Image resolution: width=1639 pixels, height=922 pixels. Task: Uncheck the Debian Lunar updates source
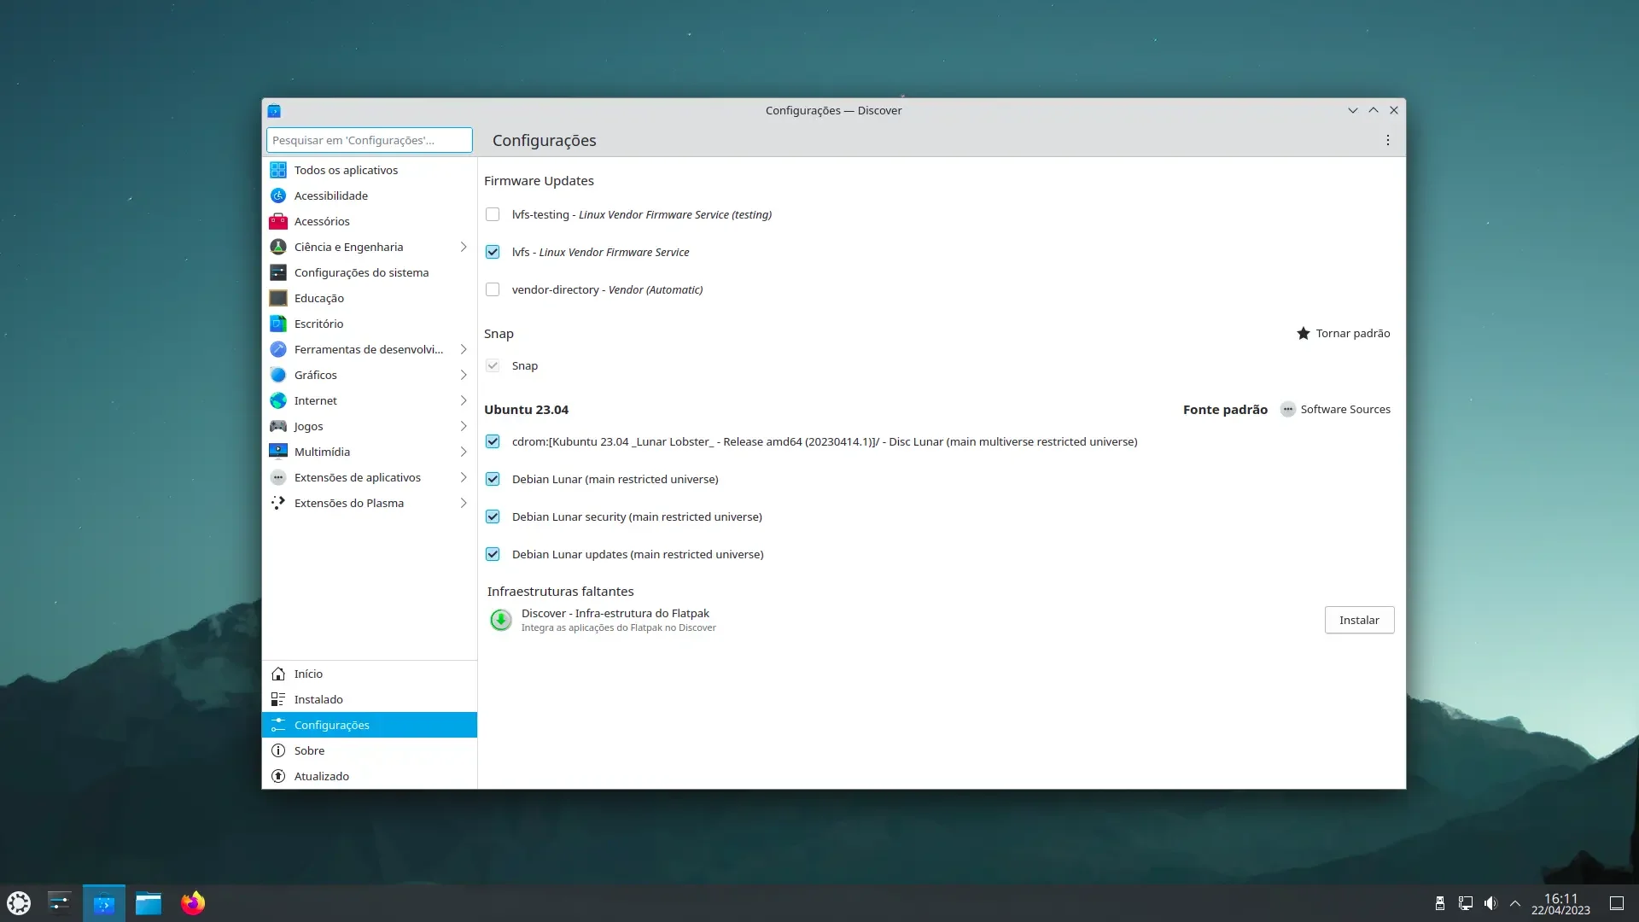[493, 554]
